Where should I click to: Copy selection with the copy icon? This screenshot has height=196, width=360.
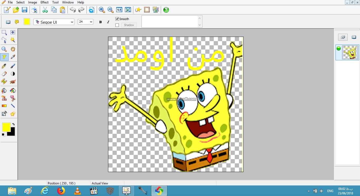(x=54, y=10)
